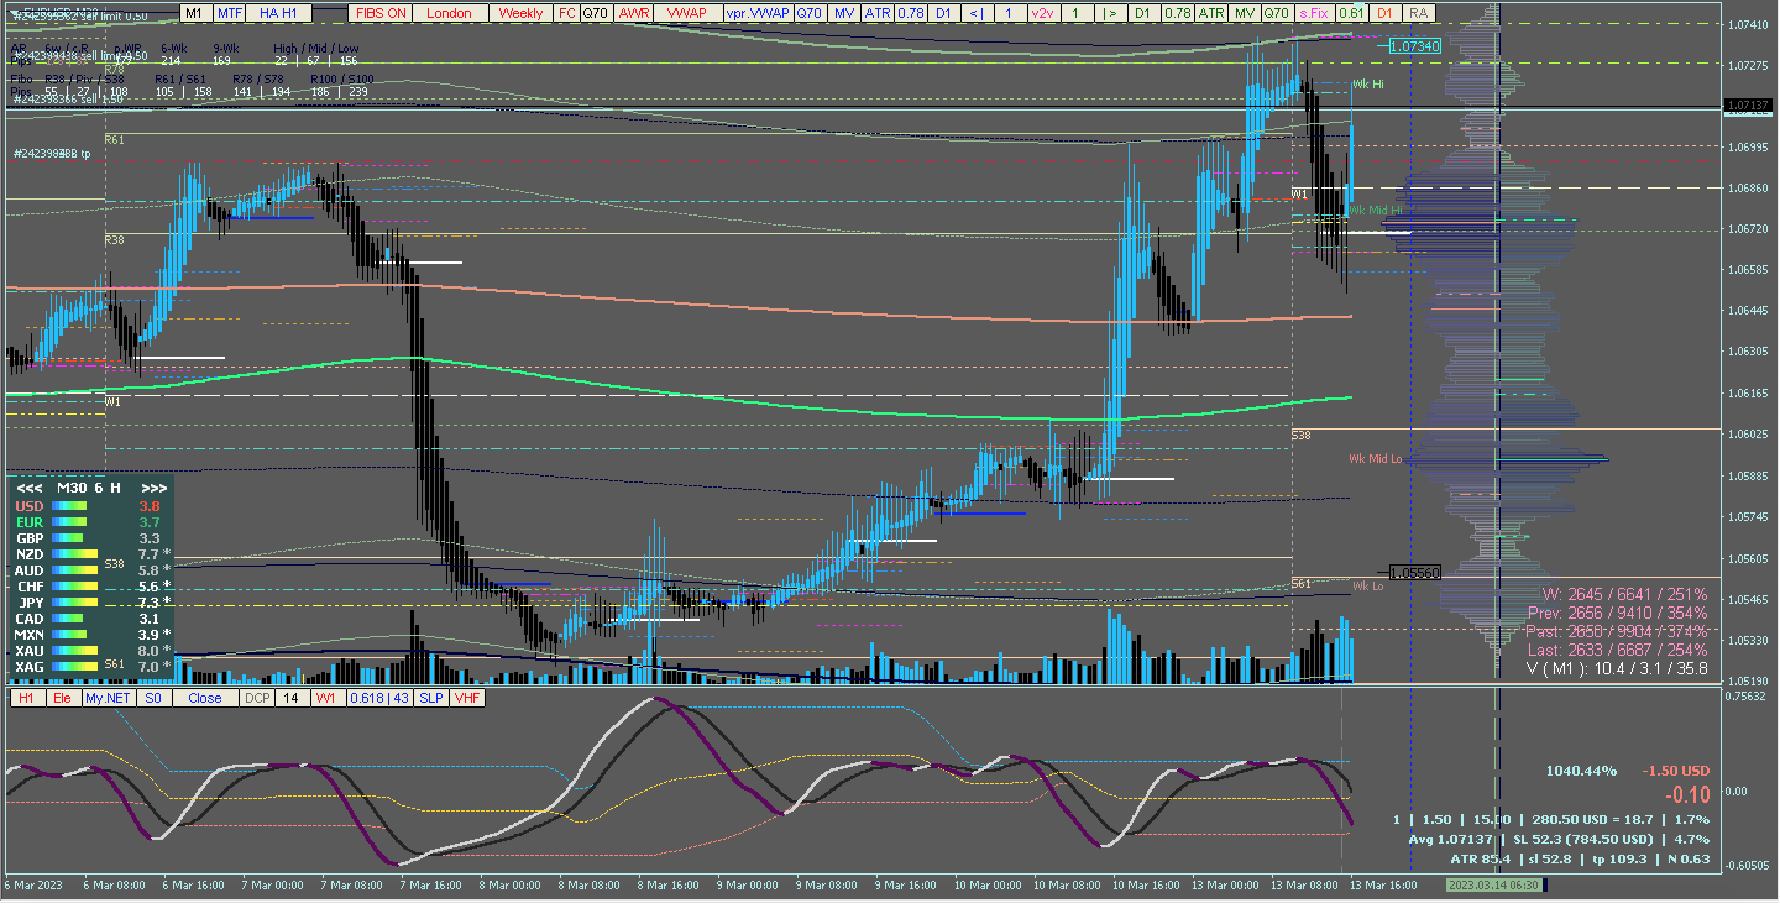1780x903 pixels.
Task: Click the 14 period field in lower toolbar
Action: (291, 698)
